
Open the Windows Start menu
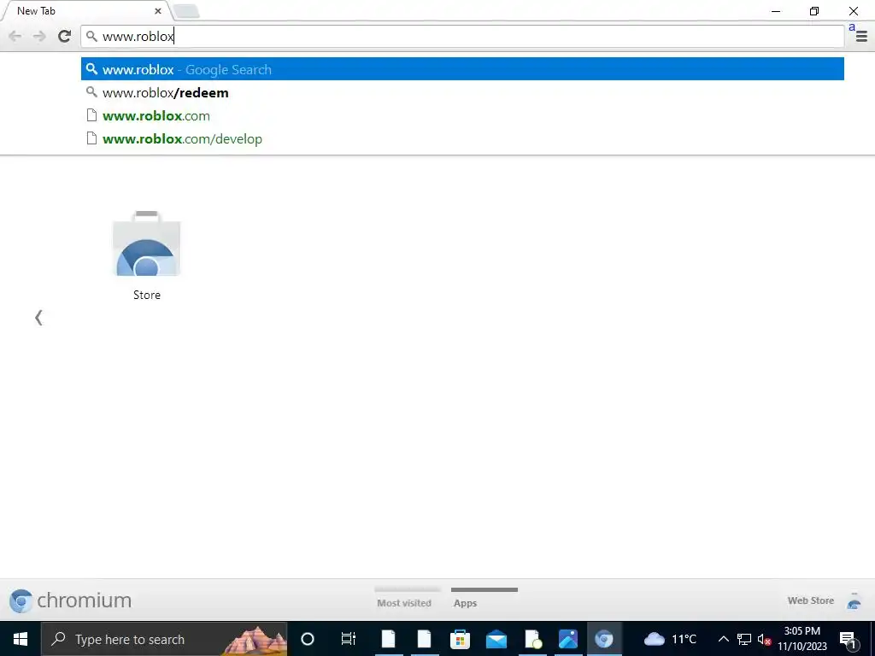click(x=21, y=639)
